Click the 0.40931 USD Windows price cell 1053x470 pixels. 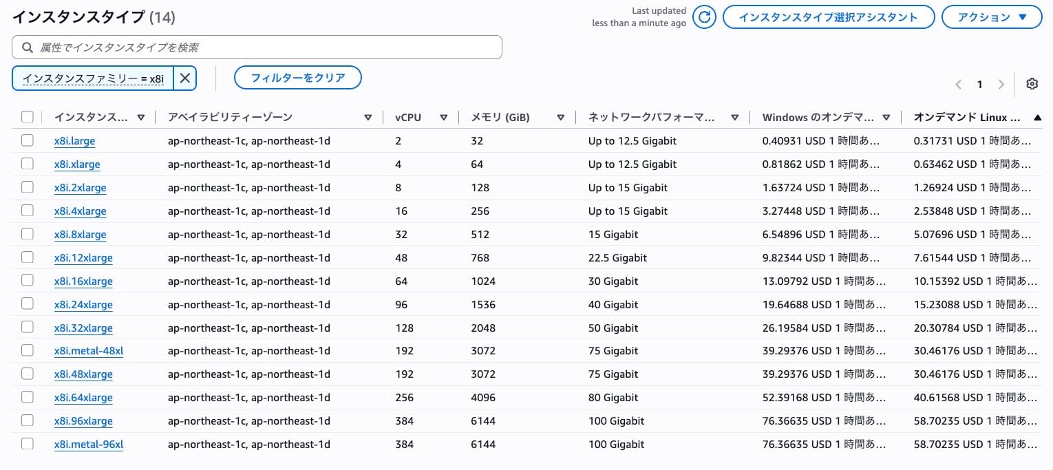pyautogui.click(x=821, y=141)
